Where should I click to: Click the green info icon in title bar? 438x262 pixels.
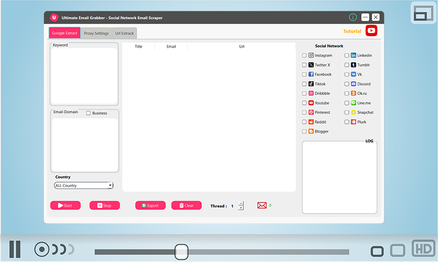pyautogui.click(x=353, y=18)
